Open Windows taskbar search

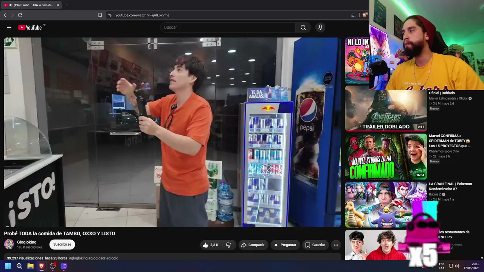[19, 266]
